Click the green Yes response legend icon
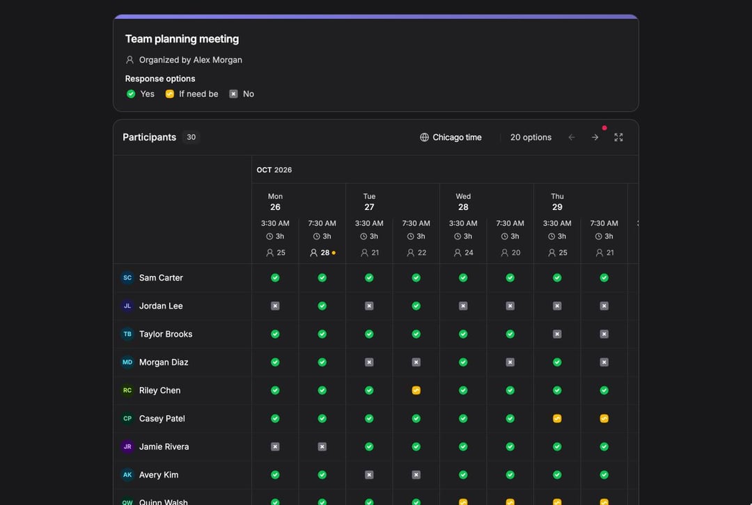This screenshot has width=752, height=505. click(x=131, y=94)
